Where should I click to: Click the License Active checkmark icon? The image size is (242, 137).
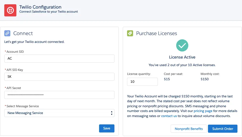(x=182, y=45)
